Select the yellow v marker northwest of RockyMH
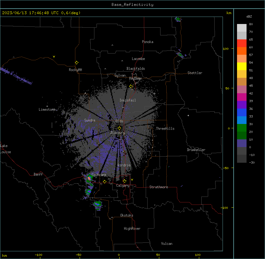 (54, 57)
